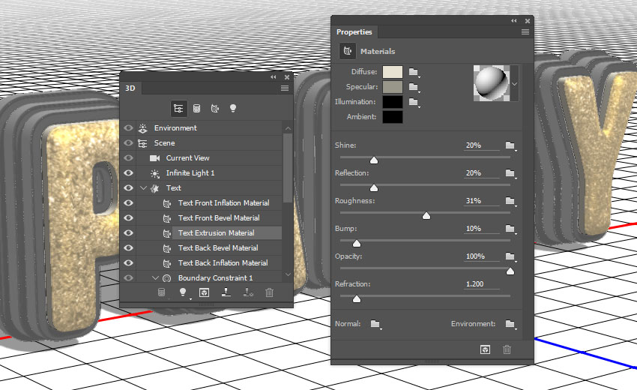Select the Current View item
The width and height of the screenshot is (637, 390).
187,158
